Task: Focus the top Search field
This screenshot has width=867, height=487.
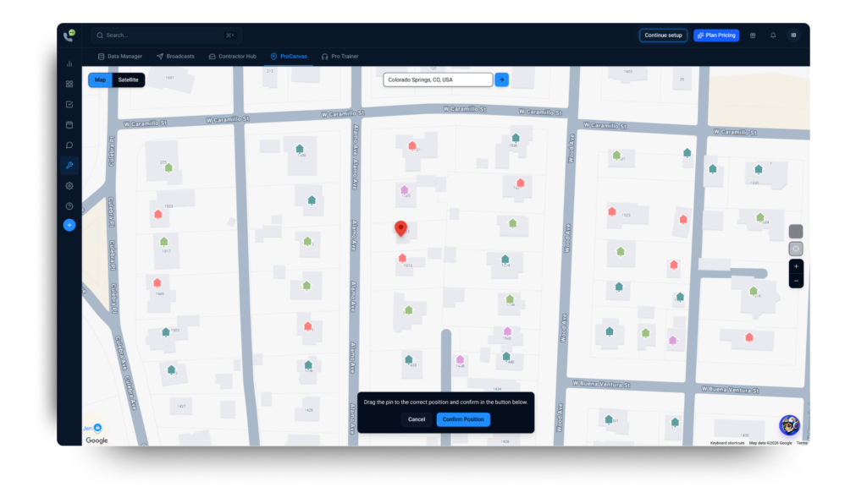Action: pos(166,36)
